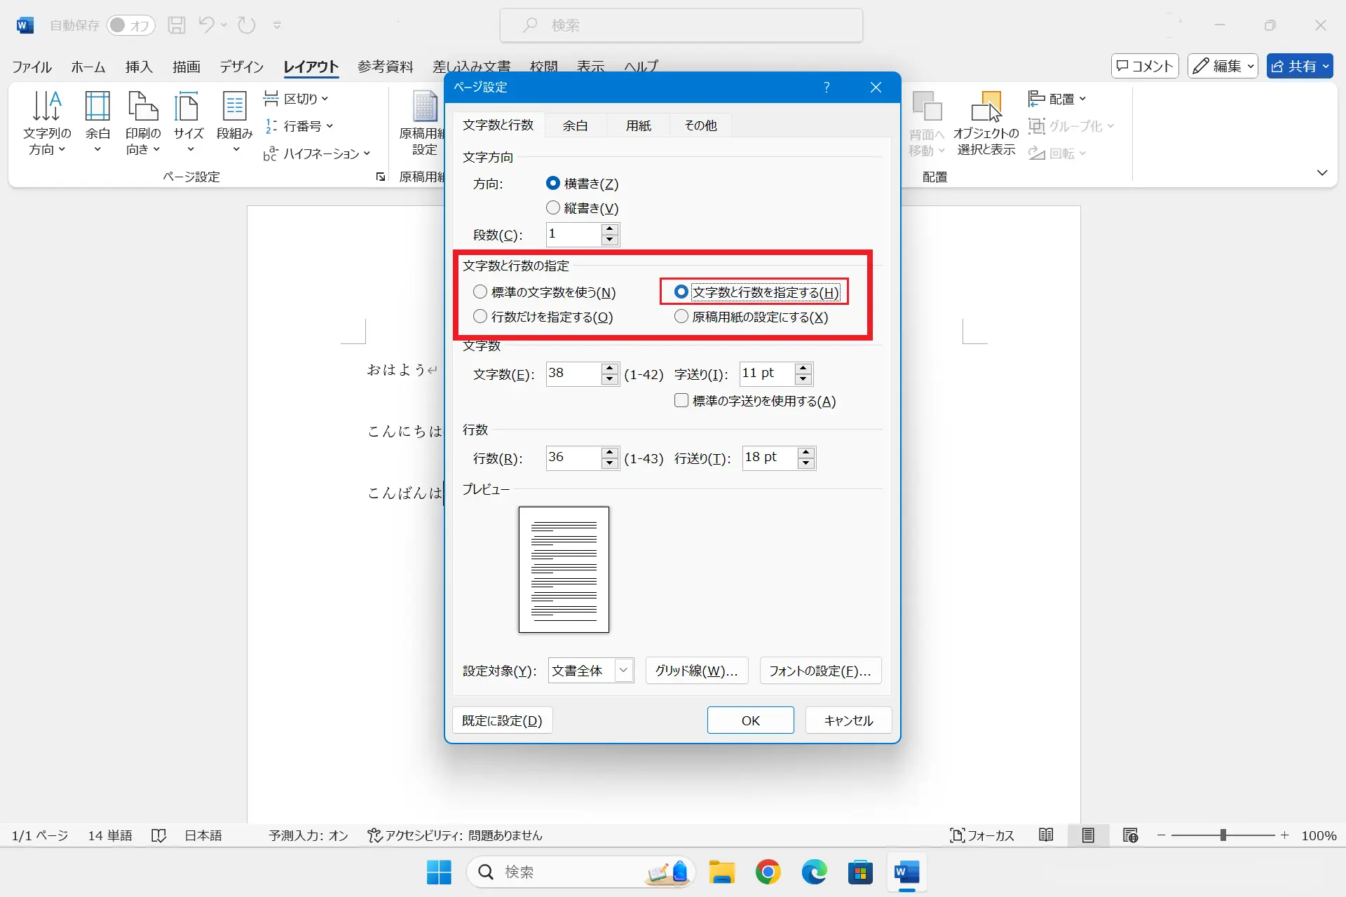This screenshot has width=1346, height=897.
Task: Click the spelling check book icon in status bar
Action: (x=158, y=835)
